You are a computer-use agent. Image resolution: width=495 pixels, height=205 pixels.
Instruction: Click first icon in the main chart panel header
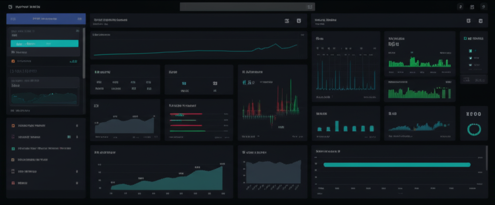point(287,21)
